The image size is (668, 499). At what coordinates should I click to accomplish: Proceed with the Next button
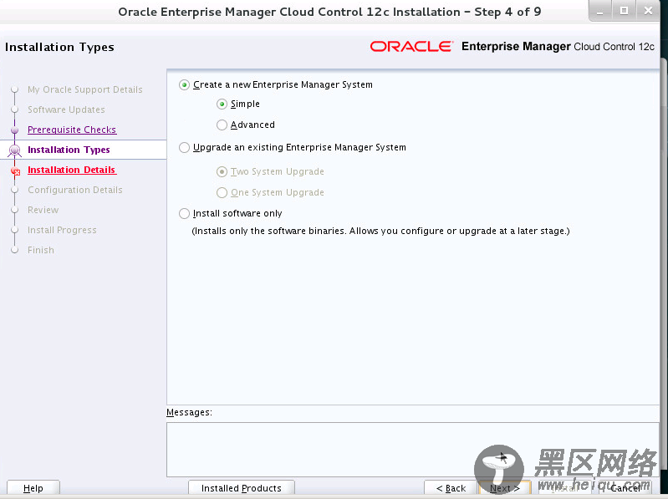click(x=505, y=488)
